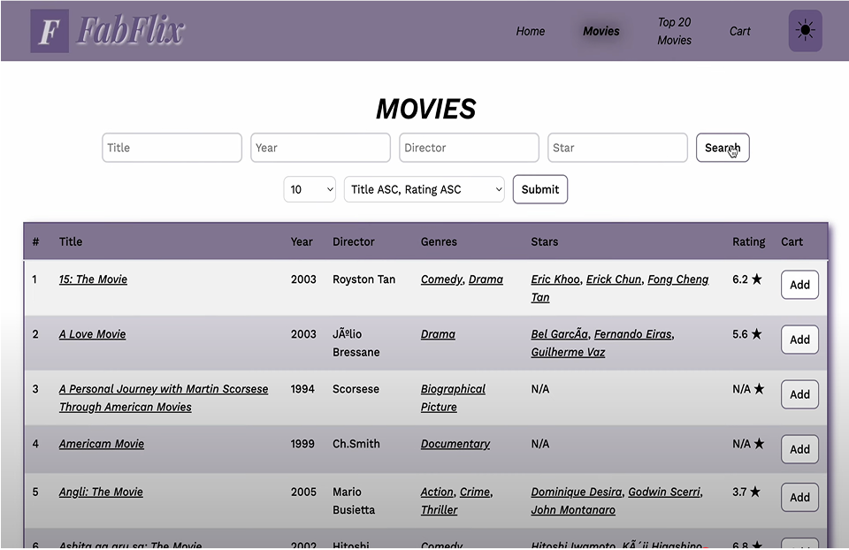Click the Rating column header

coord(748,242)
